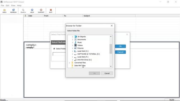Sort by the To column header
This screenshot has width=180, height=101.
tap(73, 16)
